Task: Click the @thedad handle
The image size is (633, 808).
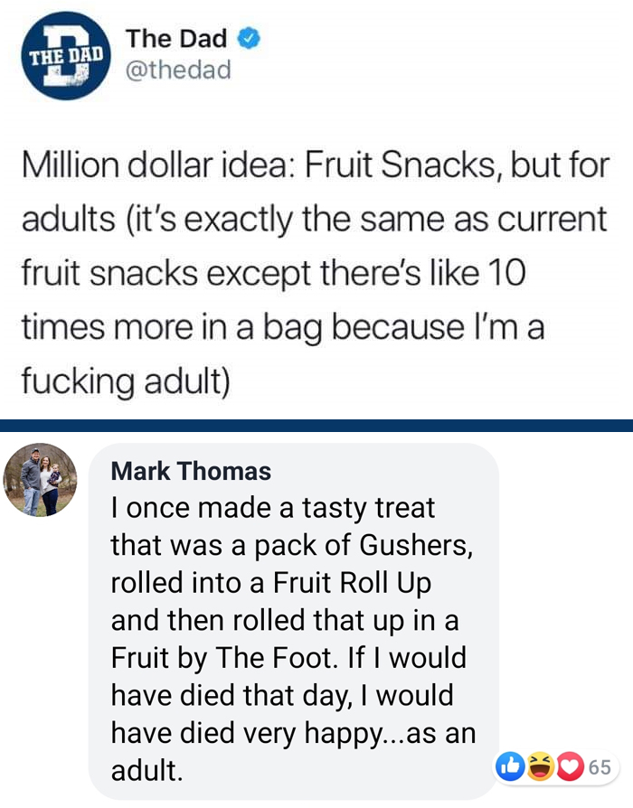Action: pos(178,69)
